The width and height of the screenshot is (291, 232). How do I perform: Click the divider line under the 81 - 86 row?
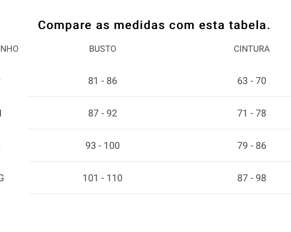pos(160,97)
